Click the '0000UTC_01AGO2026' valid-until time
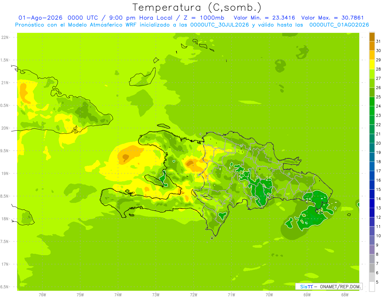The image size is (387, 299). [x=339, y=25]
